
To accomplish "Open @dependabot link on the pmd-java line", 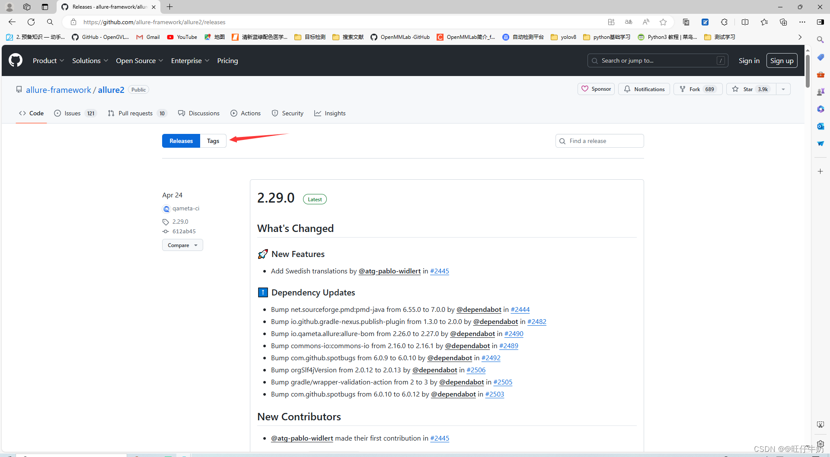I will [x=479, y=310].
